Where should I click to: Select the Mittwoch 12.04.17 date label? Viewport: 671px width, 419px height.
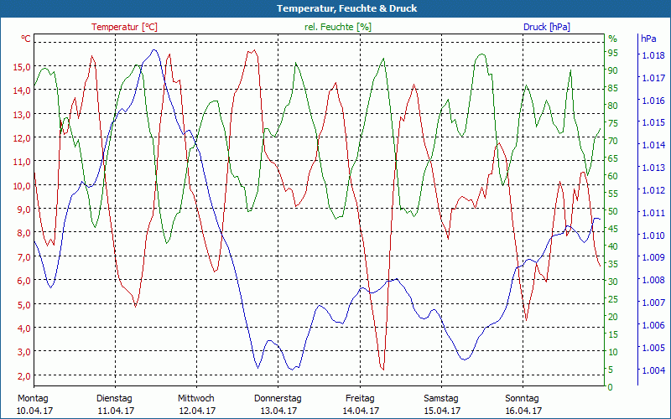pyautogui.click(x=197, y=405)
